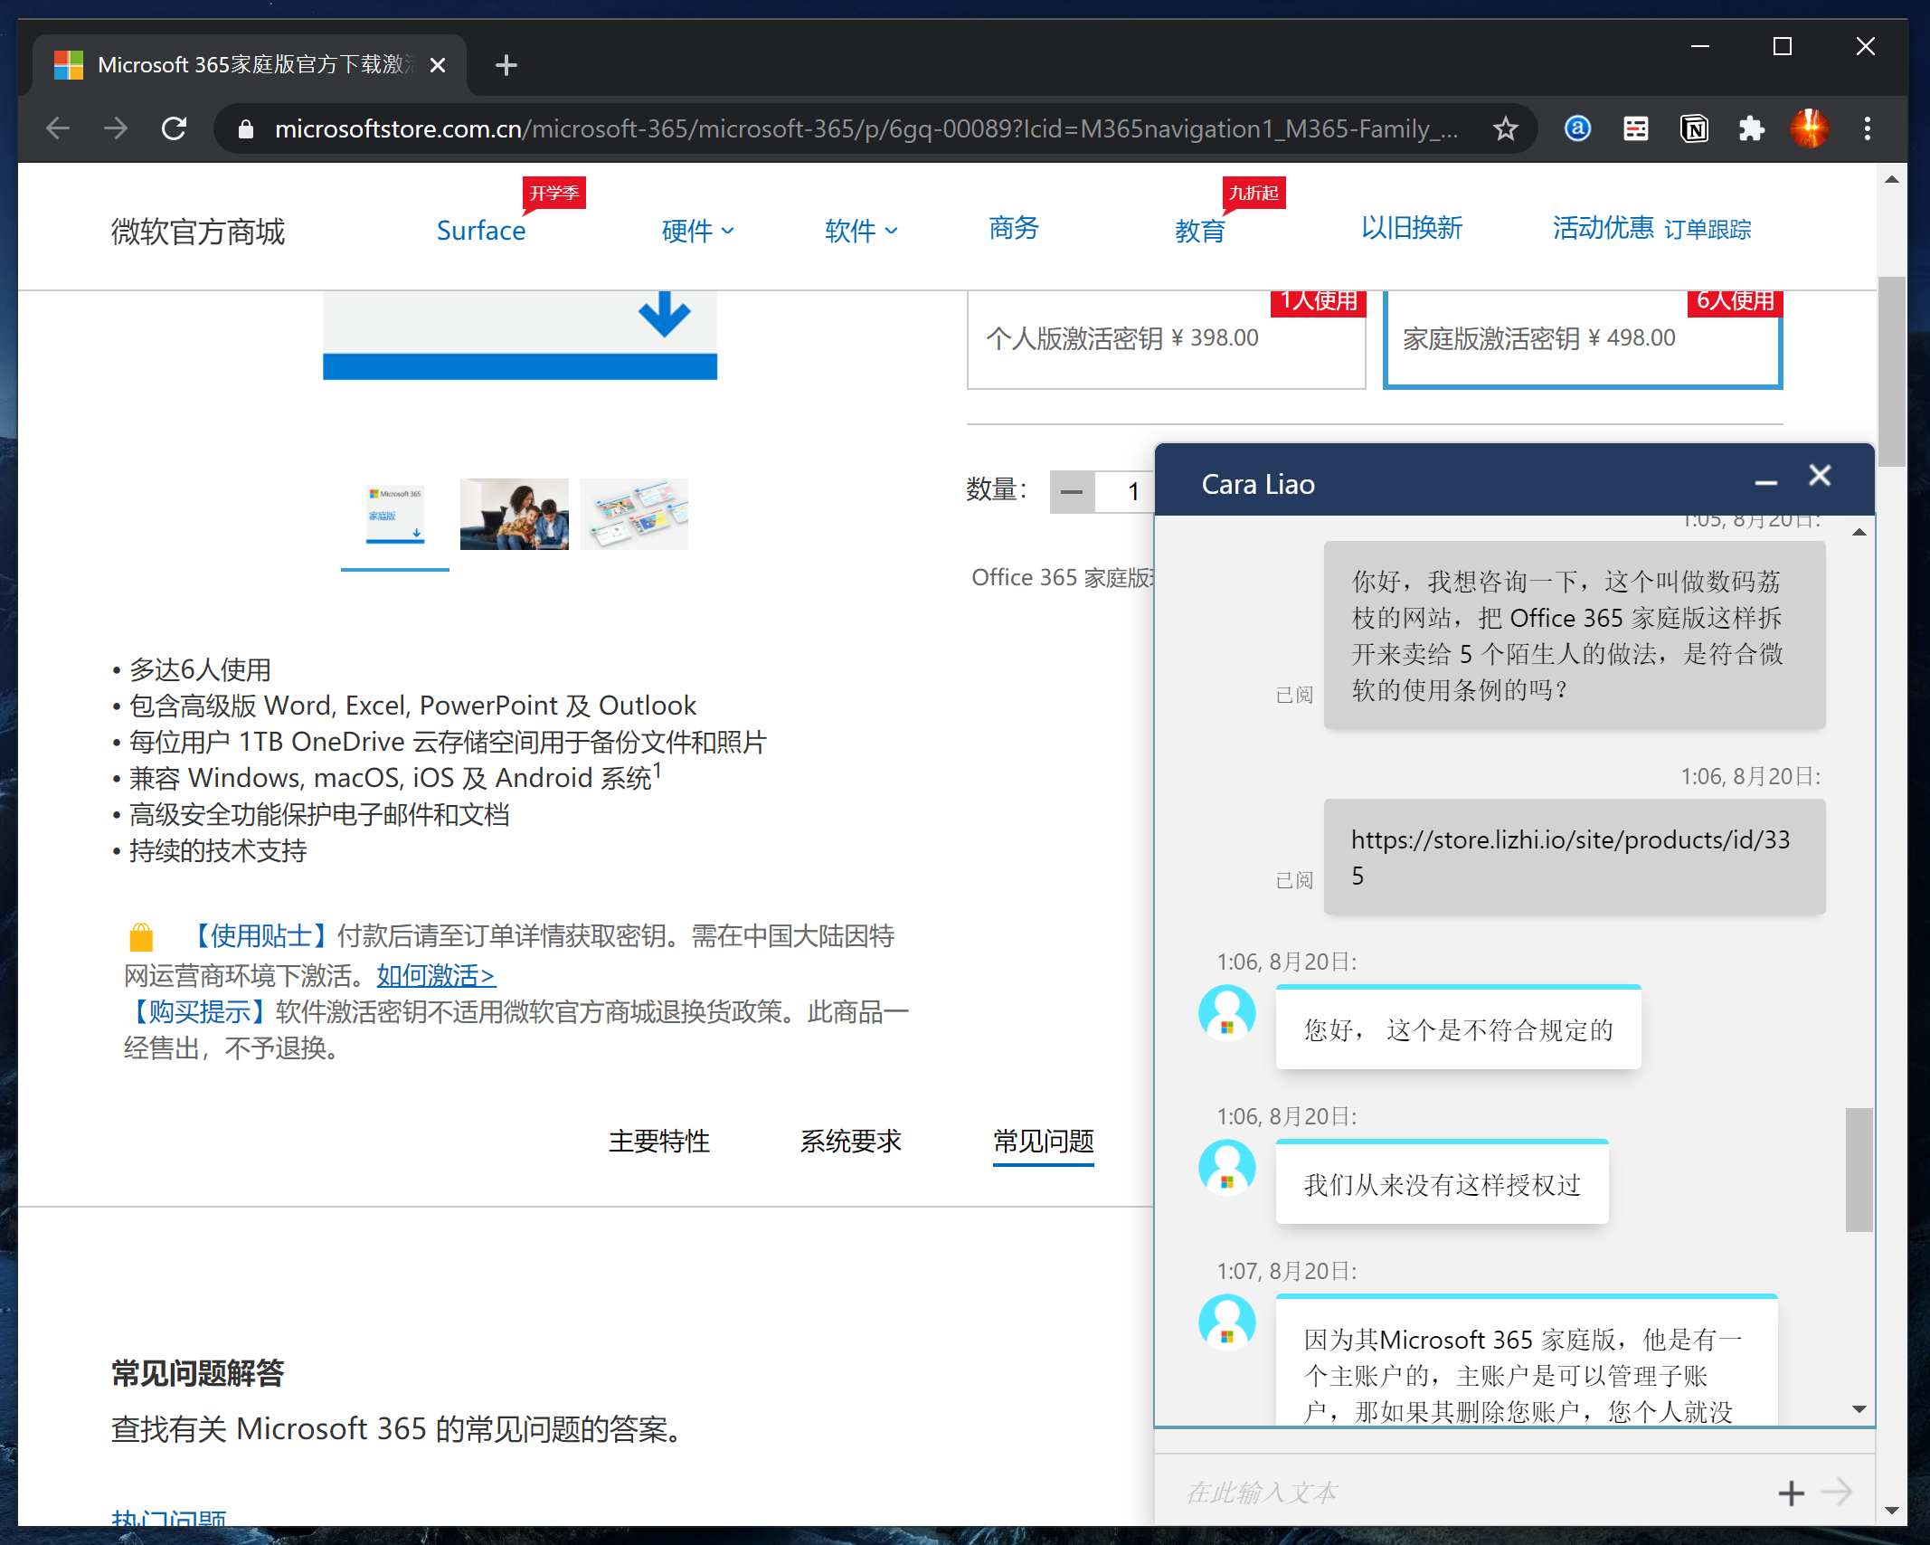Expand the 硬件 dropdown menu

click(697, 232)
